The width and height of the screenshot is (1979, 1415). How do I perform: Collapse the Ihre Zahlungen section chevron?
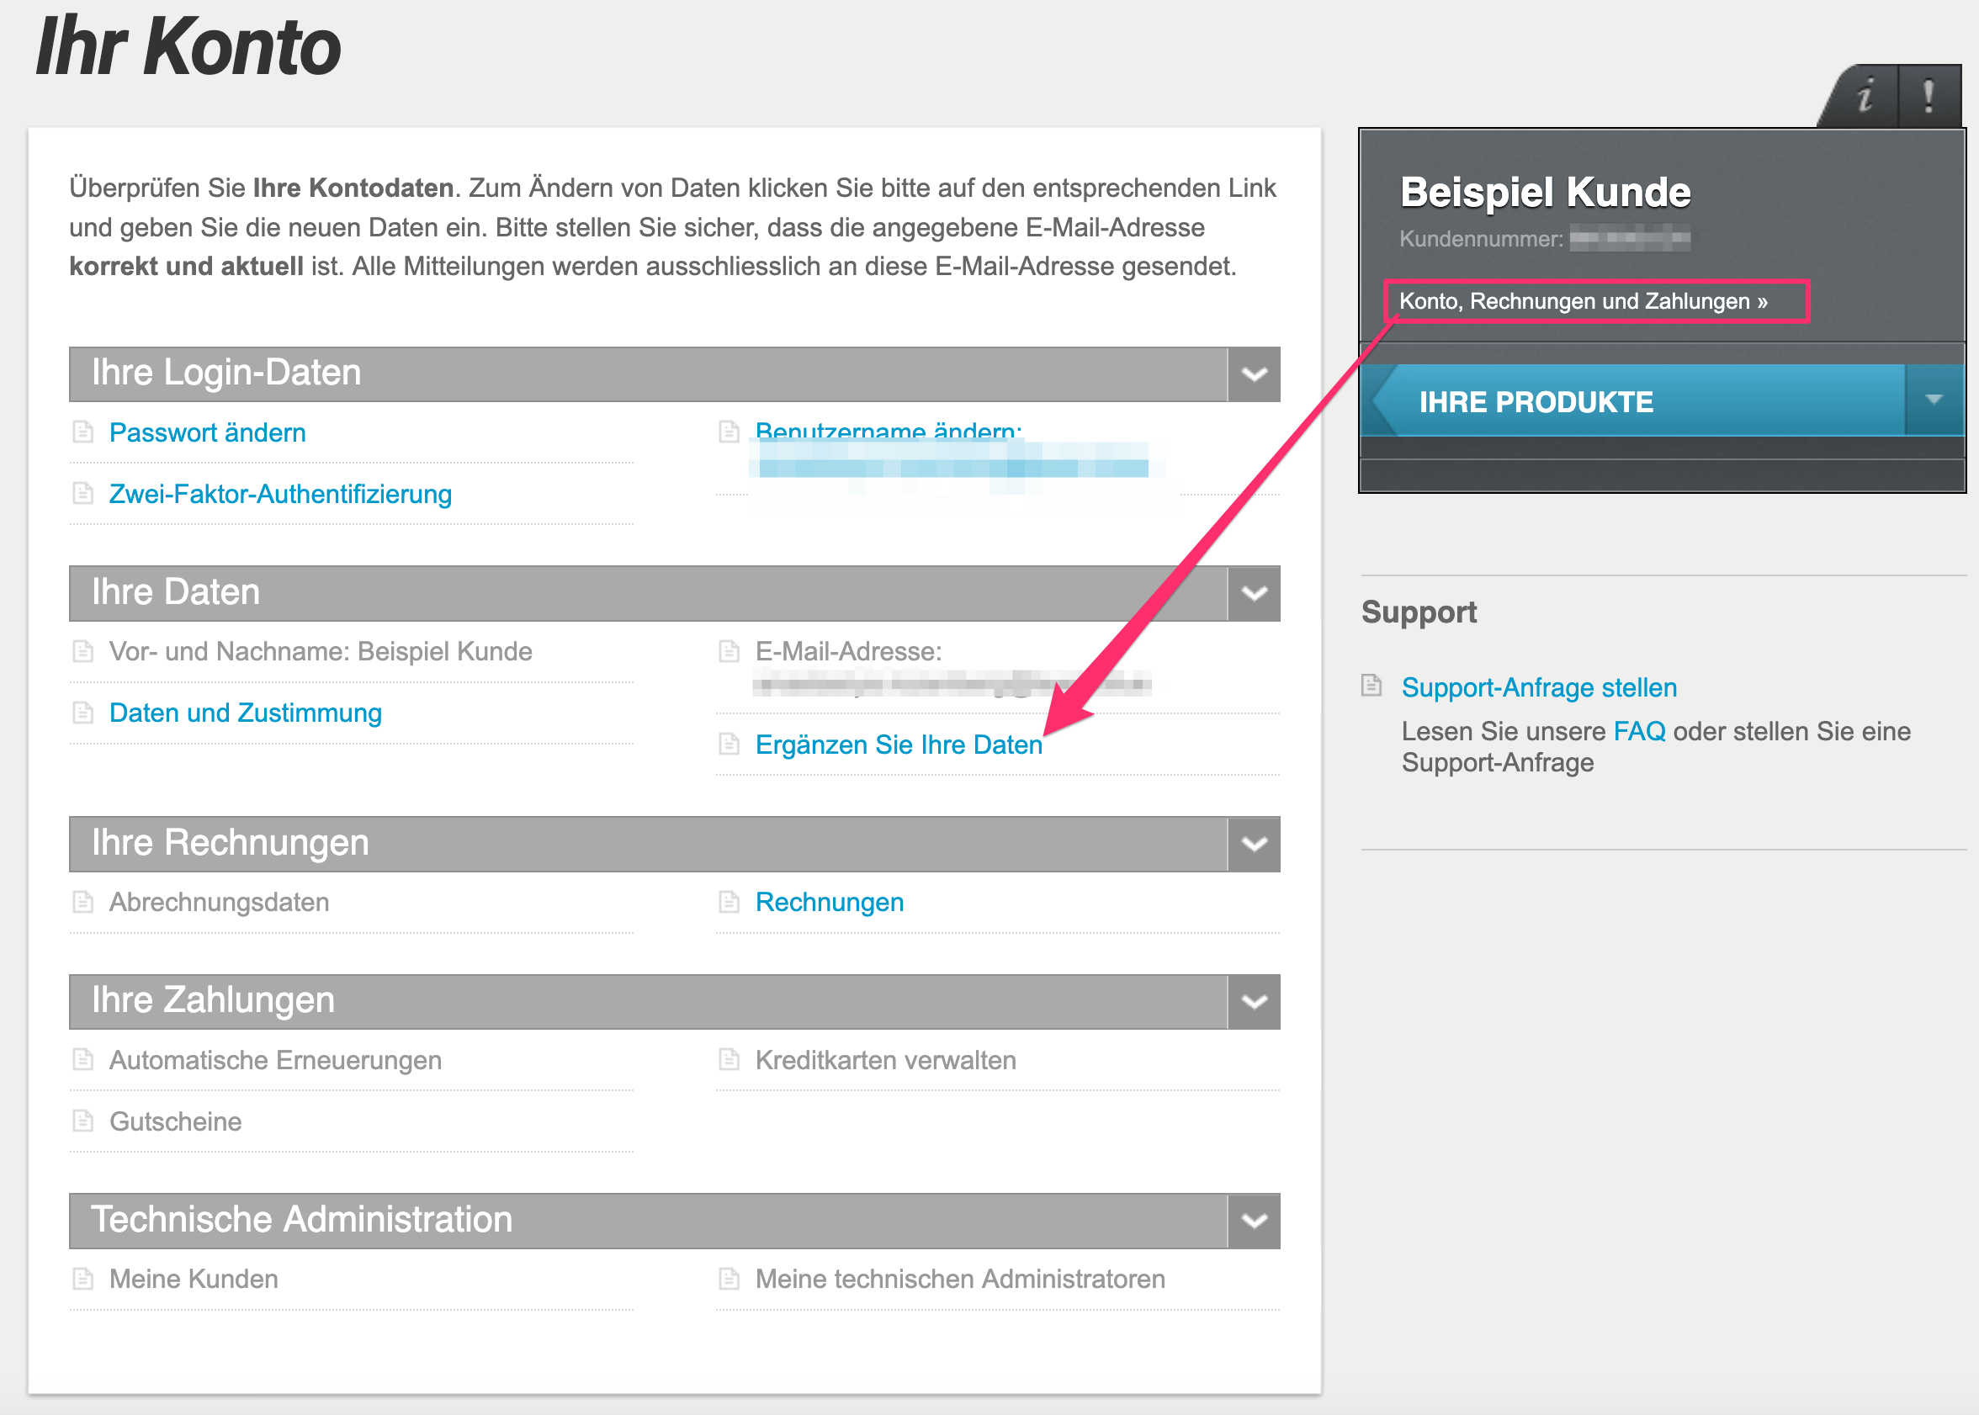pos(1254,1001)
